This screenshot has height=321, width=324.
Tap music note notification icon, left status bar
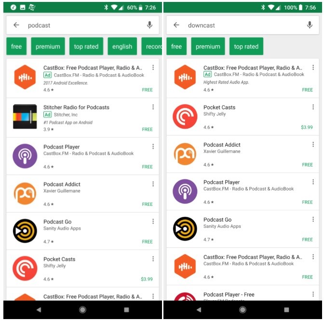(13, 7)
